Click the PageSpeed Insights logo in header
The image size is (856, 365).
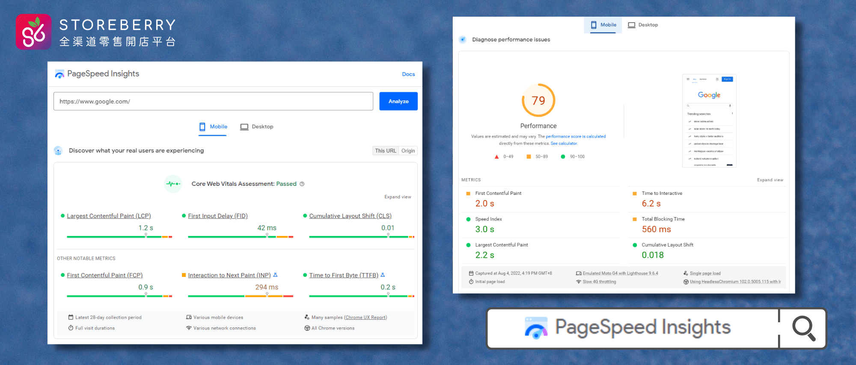[x=59, y=74]
